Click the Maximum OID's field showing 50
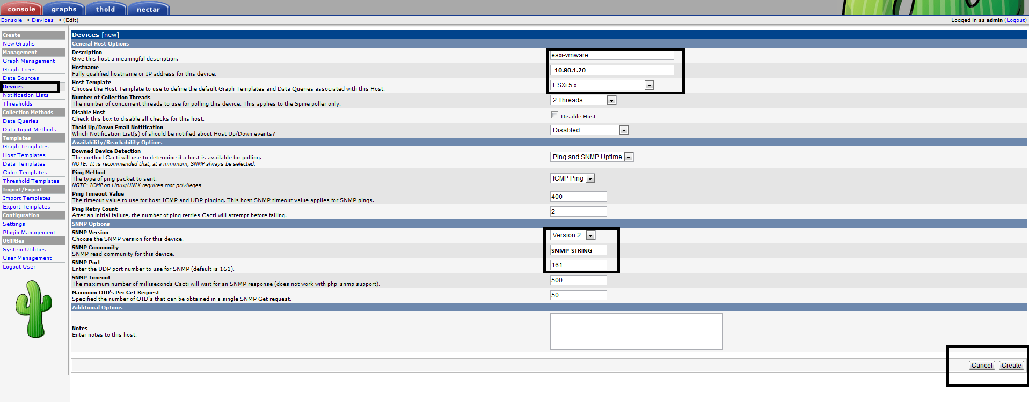Screen dimensions: 1029x402 (x=579, y=295)
